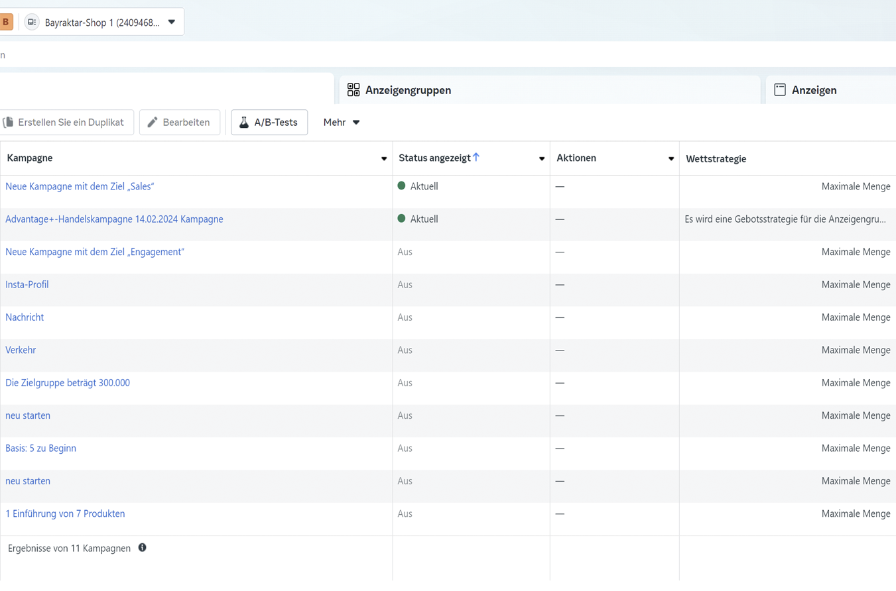Click the blue sort arrow beside Status angezeigt
This screenshot has height=591, width=896.
coord(476,158)
